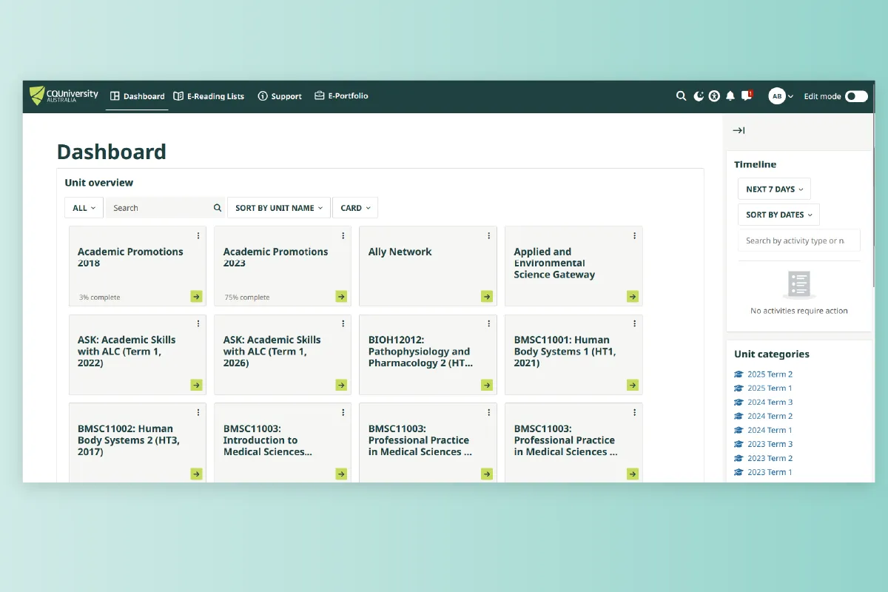The image size is (888, 592).
Task: Open Ally Network unit link
Action: [400, 252]
